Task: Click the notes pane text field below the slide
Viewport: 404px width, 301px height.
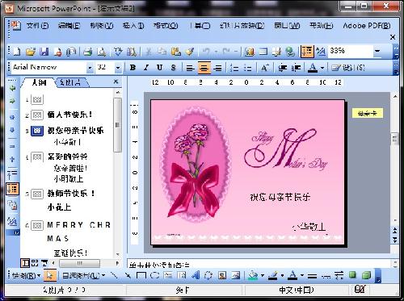Action: click(259, 264)
